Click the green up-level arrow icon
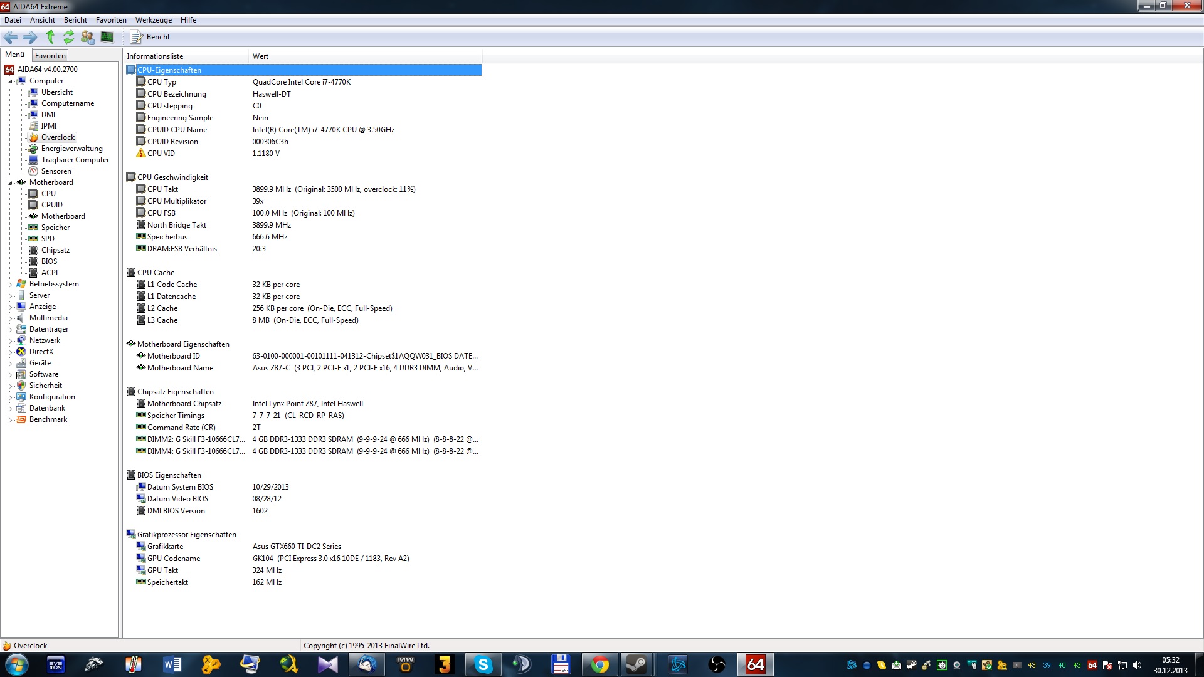This screenshot has height=677, width=1204. [x=50, y=37]
